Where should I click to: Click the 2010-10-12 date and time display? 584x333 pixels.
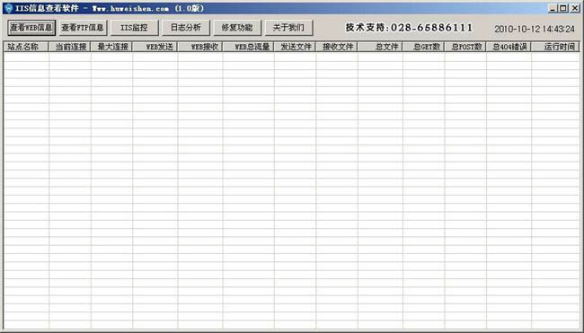(x=535, y=29)
